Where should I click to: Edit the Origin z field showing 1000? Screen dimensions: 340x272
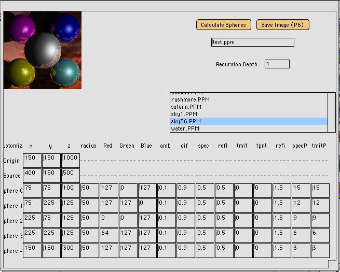click(71, 161)
